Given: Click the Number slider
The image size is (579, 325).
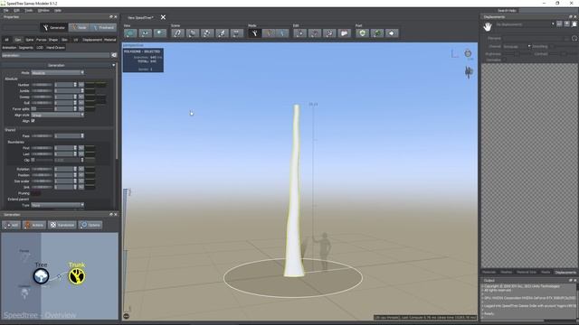Looking at the screenshot, I should click(42, 85).
